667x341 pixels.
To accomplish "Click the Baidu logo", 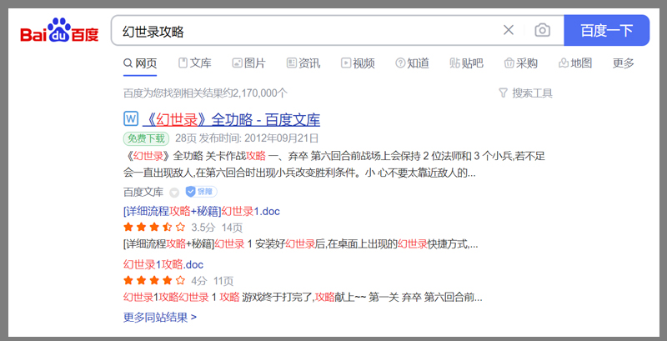I will (x=59, y=30).
